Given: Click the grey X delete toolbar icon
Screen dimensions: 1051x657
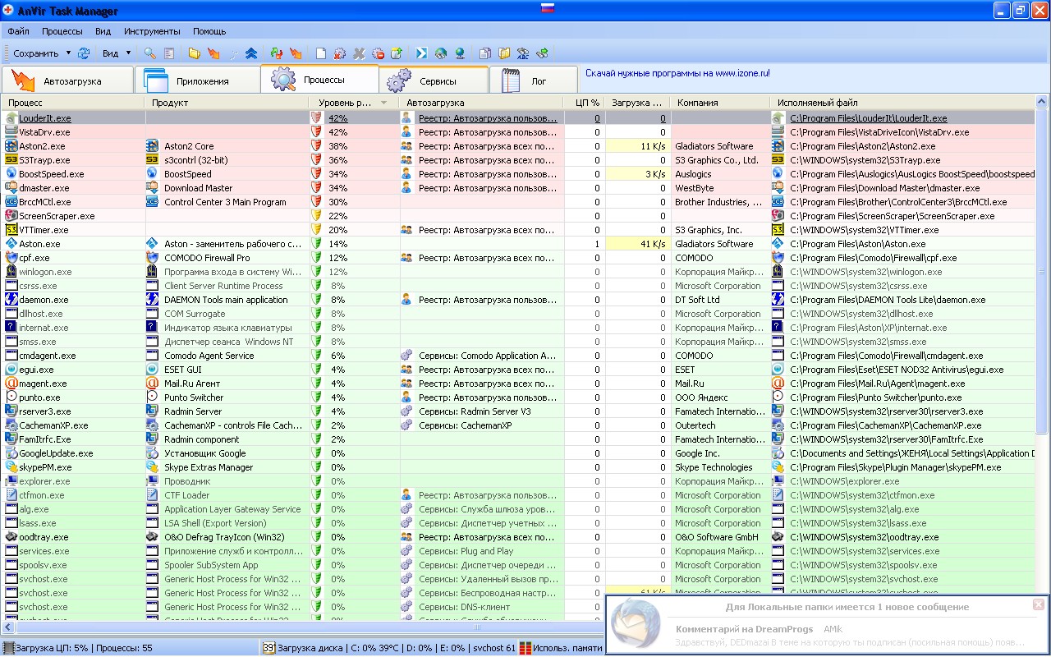Looking at the screenshot, I should pyautogui.click(x=359, y=53).
